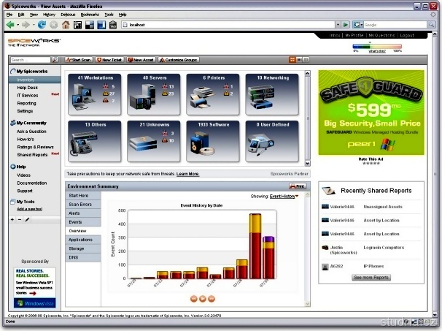
Task: Open the File menu
Action: tap(9, 15)
